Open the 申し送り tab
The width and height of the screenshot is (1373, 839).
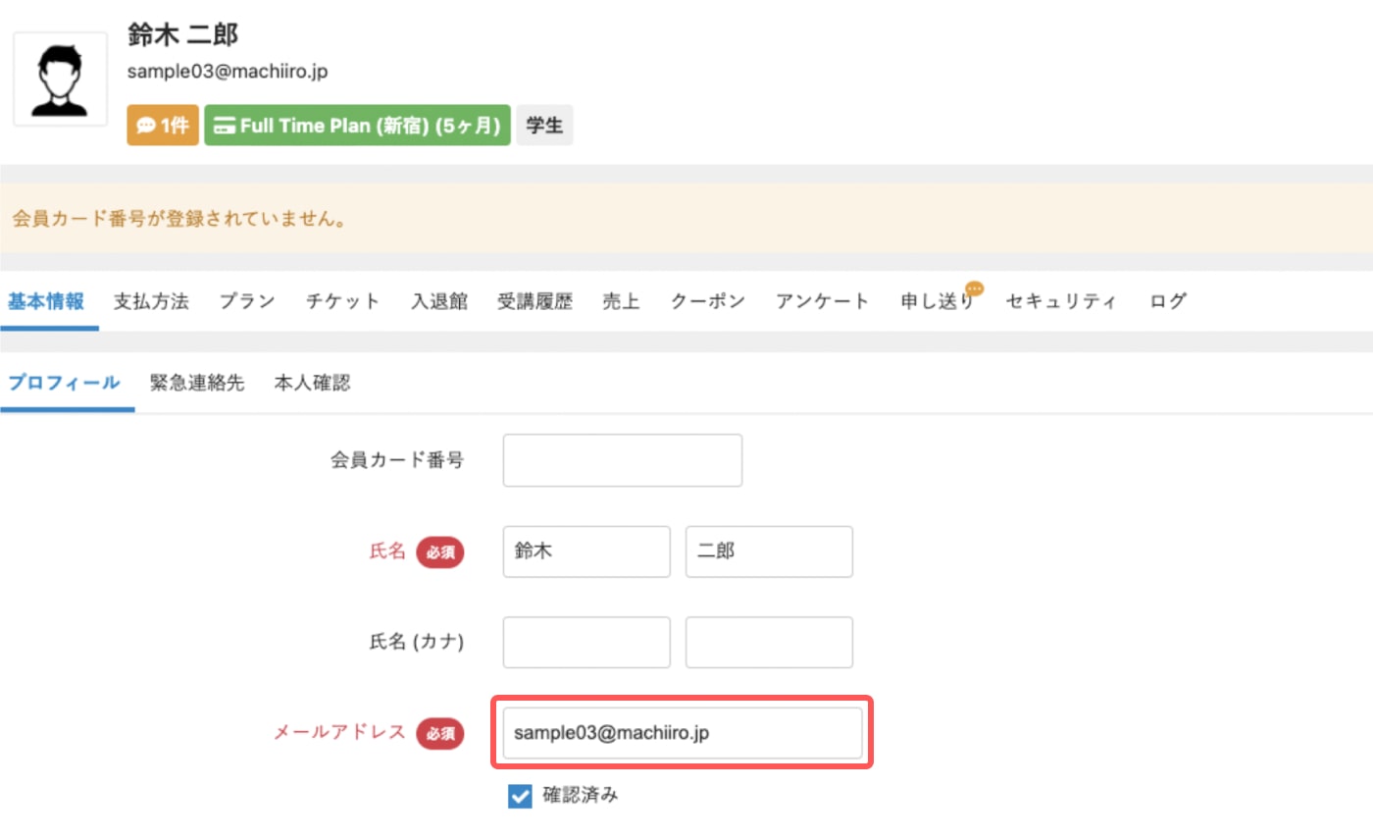(937, 301)
